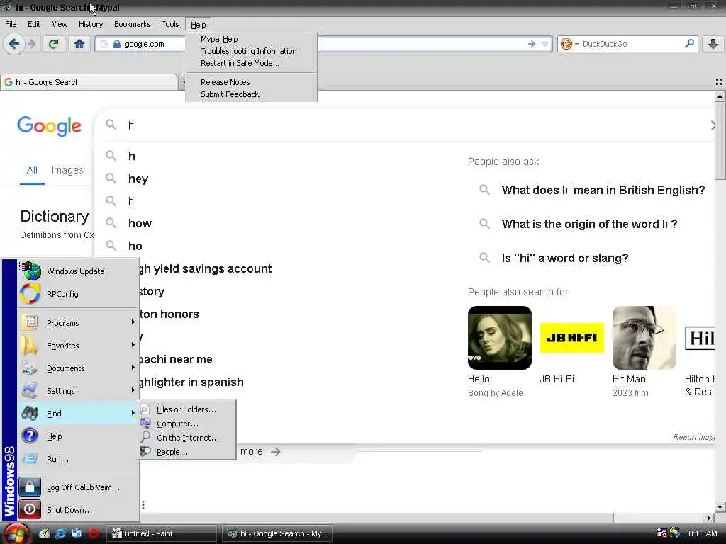Click the 'more' arrow link
726x544 pixels.
coord(260,451)
